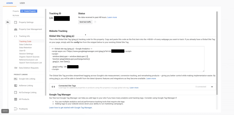Click the Property User Management people icon

point(16,29)
